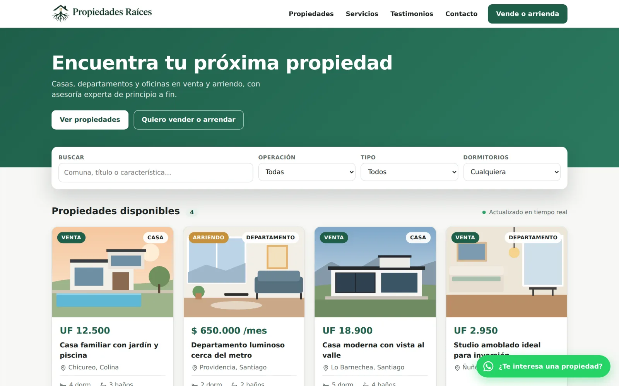Select Quiero vender o arrendar button
Screen dimensions: 619x386
pyautogui.click(x=189, y=120)
